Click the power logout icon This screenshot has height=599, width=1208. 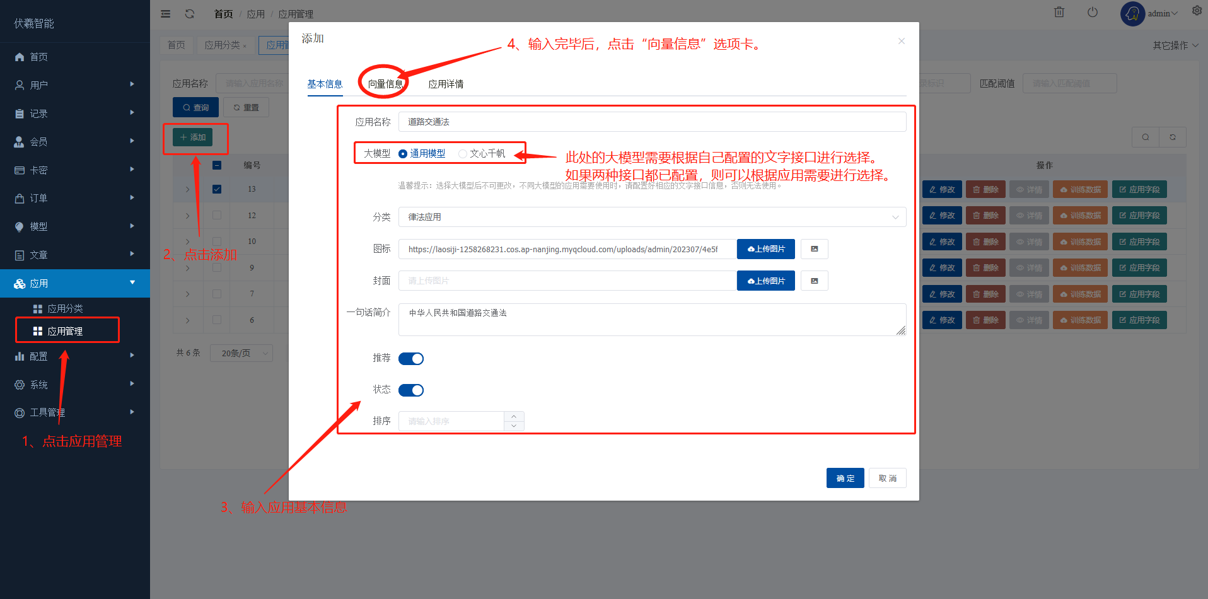point(1093,13)
